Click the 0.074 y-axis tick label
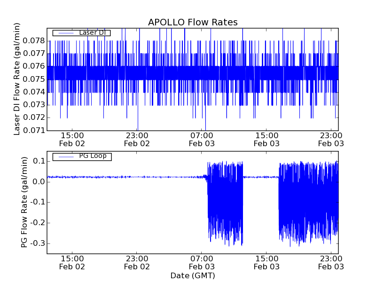Viewport: 376px width, 282px height. tap(34, 92)
